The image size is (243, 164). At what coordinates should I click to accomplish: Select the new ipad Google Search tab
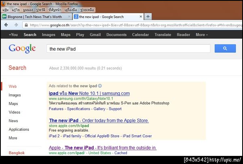coord(108,17)
